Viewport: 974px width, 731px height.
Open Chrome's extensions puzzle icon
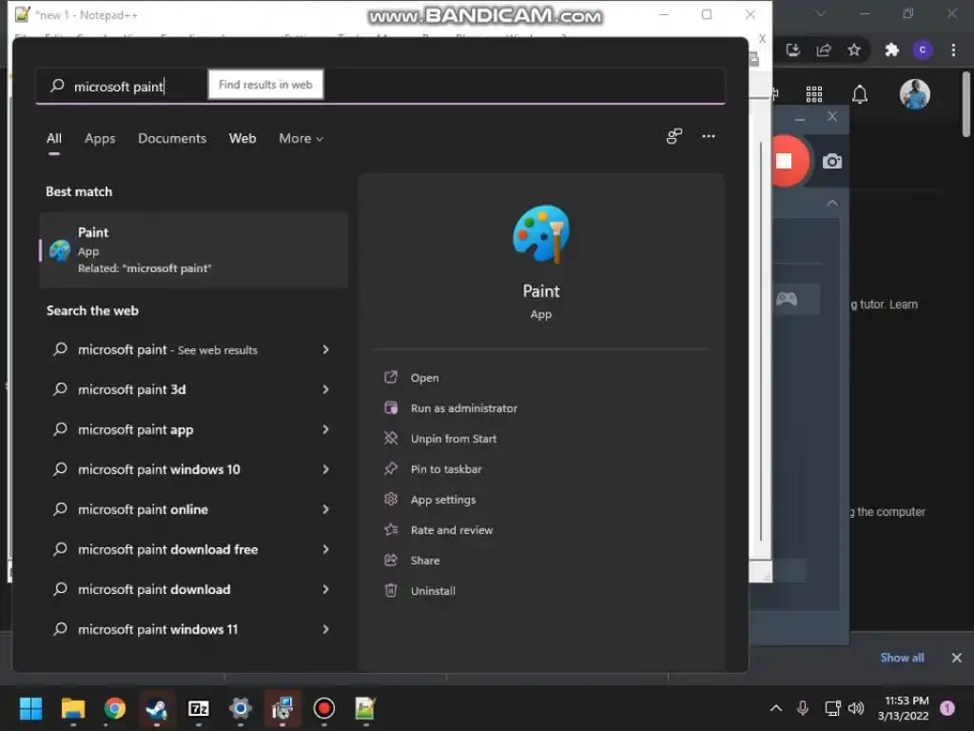tap(891, 49)
